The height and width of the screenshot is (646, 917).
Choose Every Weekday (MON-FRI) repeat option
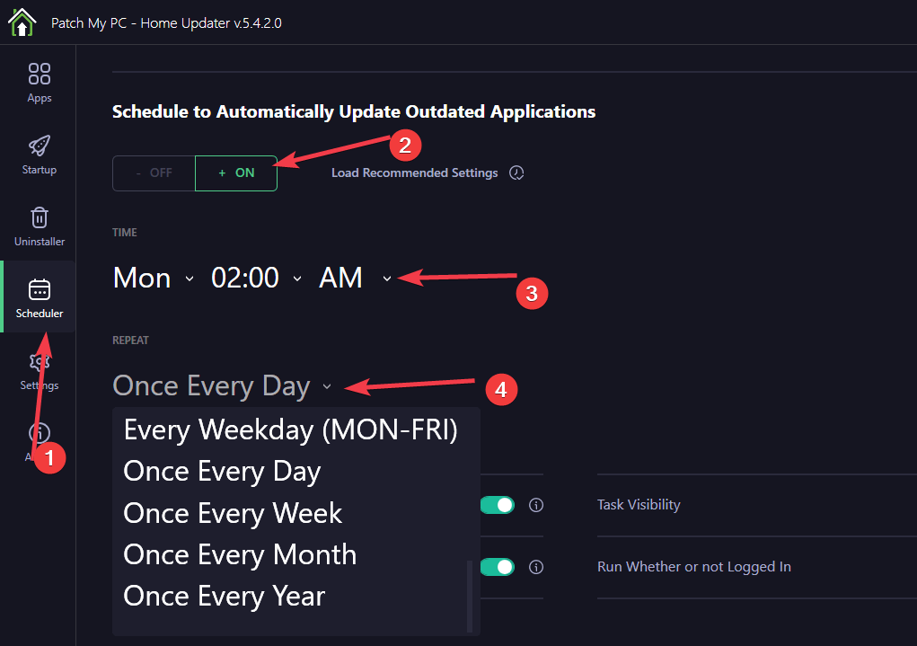tap(289, 429)
